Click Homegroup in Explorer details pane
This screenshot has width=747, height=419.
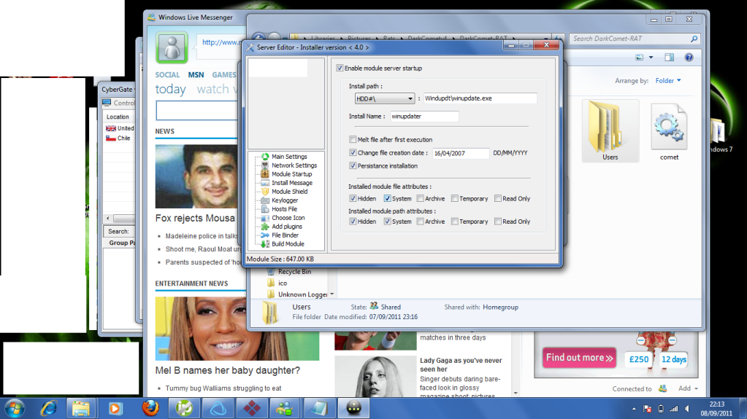click(x=500, y=308)
